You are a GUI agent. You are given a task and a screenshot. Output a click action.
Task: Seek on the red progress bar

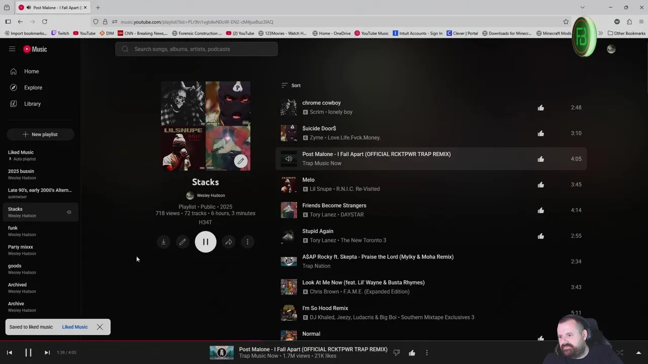324,341
